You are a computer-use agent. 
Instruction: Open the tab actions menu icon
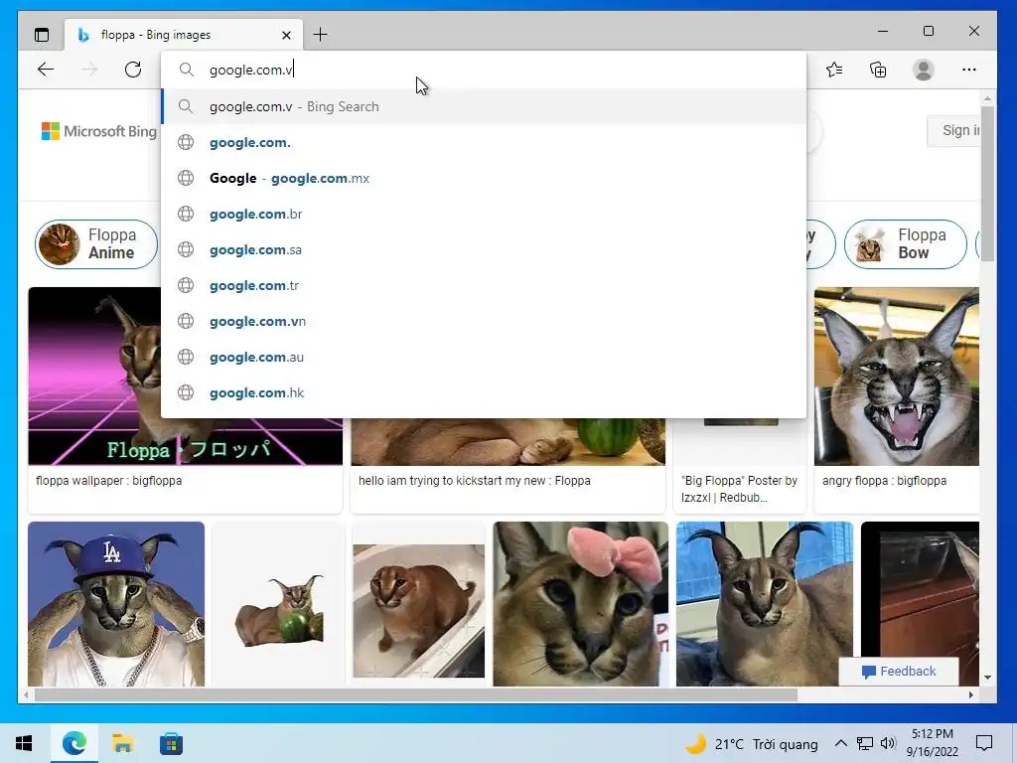point(42,35)
